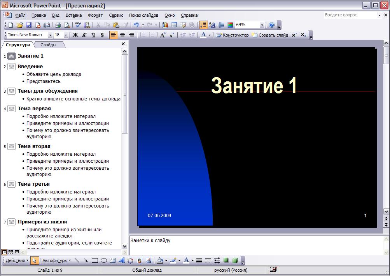Open the Действия drawing menu
Screen dimensions: 390x276
click(17, 260)
